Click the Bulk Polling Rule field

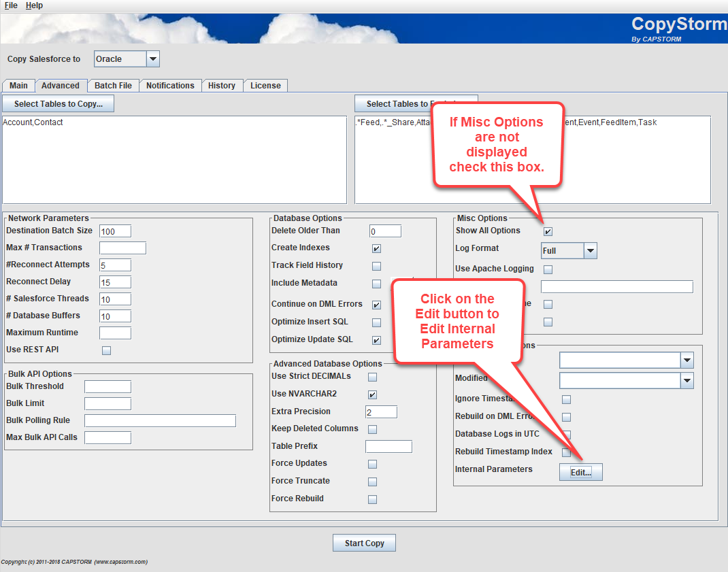pos(160,420)
